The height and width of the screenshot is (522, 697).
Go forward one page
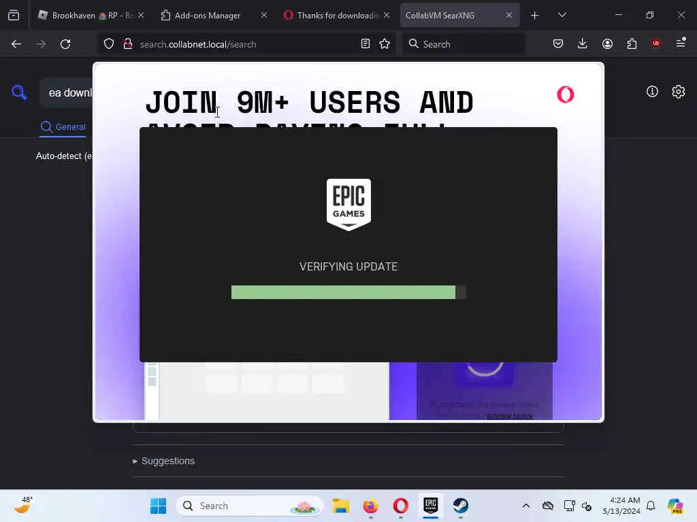(x=41, y=44)
